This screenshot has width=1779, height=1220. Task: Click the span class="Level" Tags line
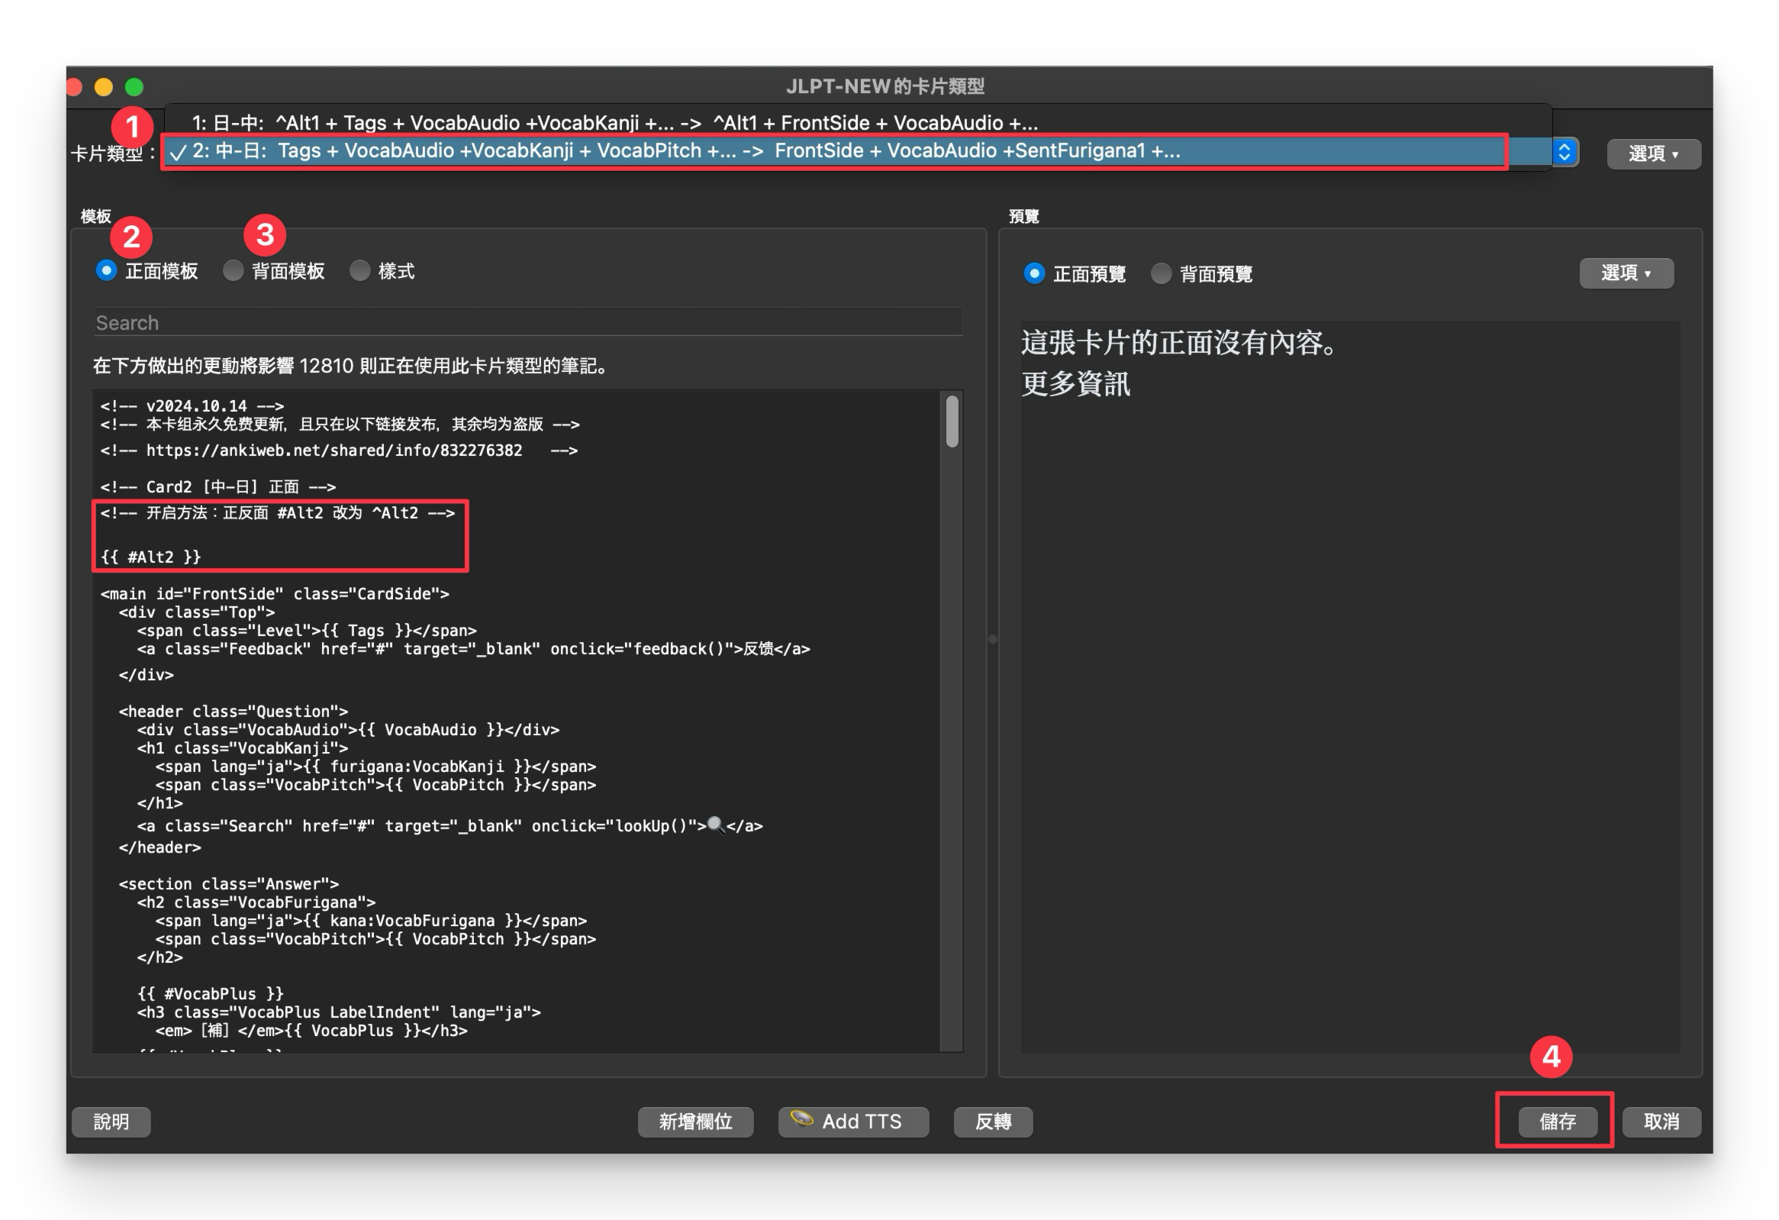coord(307,631)
